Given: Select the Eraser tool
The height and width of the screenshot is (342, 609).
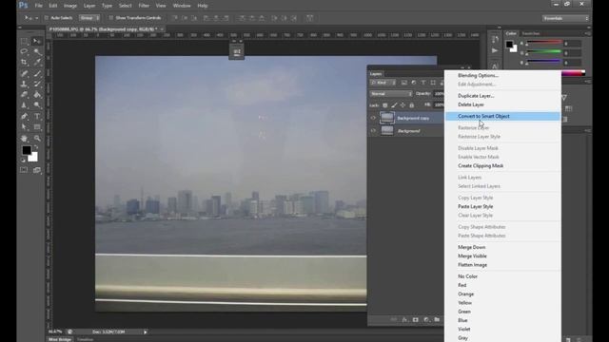Looking at the screenshot, I should [24, 94].
